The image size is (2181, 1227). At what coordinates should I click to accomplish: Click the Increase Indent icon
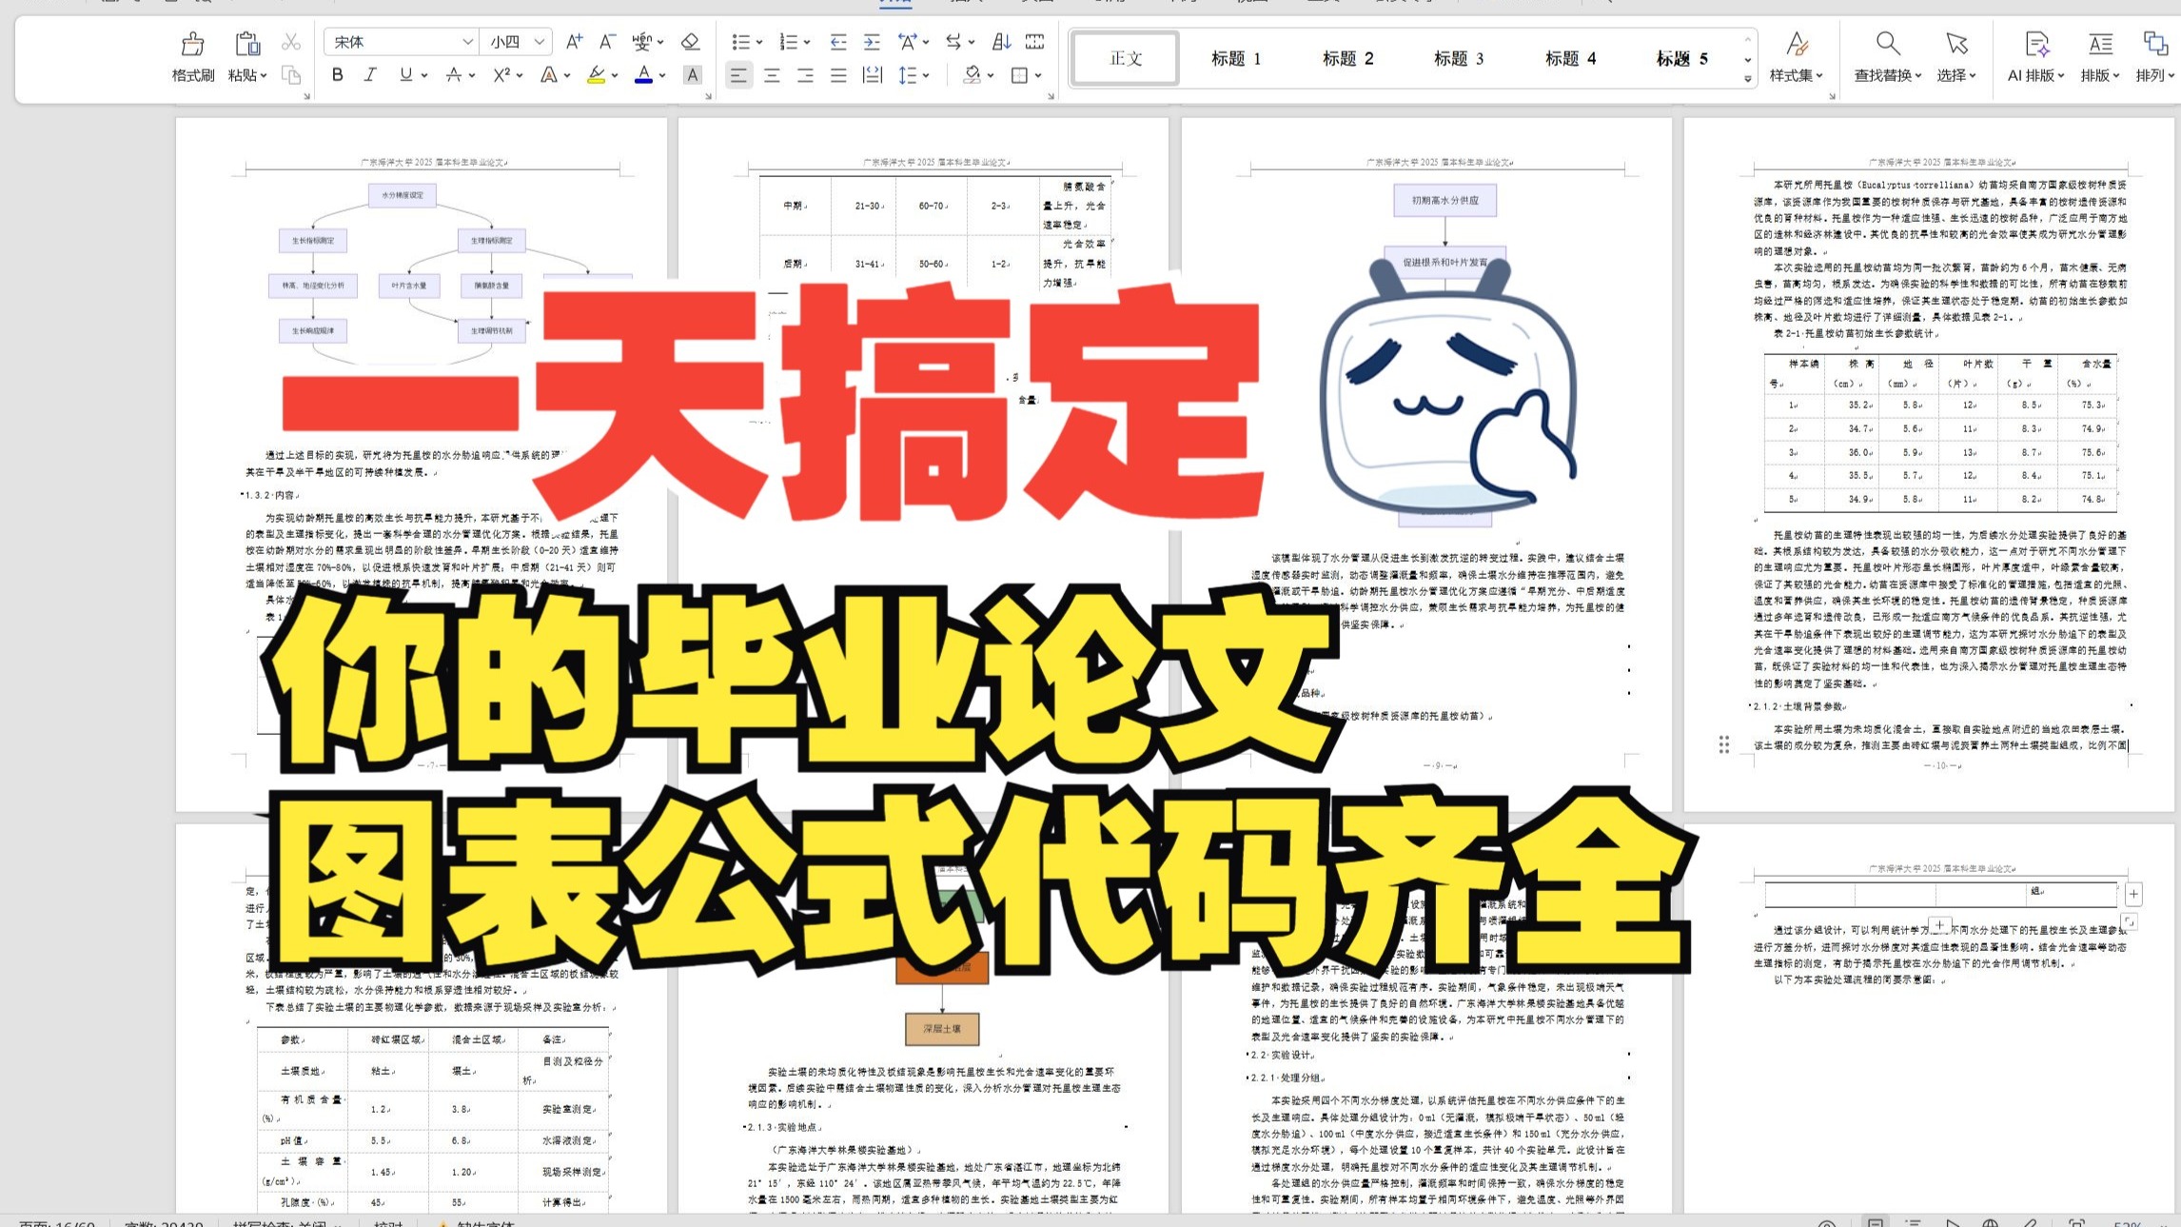(872, 42)
